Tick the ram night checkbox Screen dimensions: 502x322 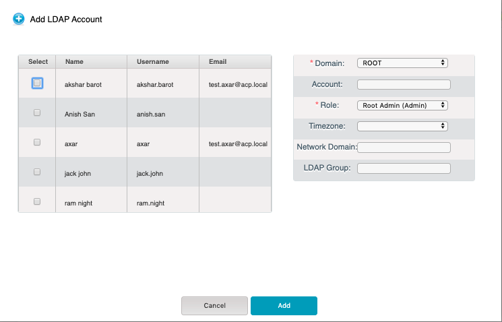point(37,201)
